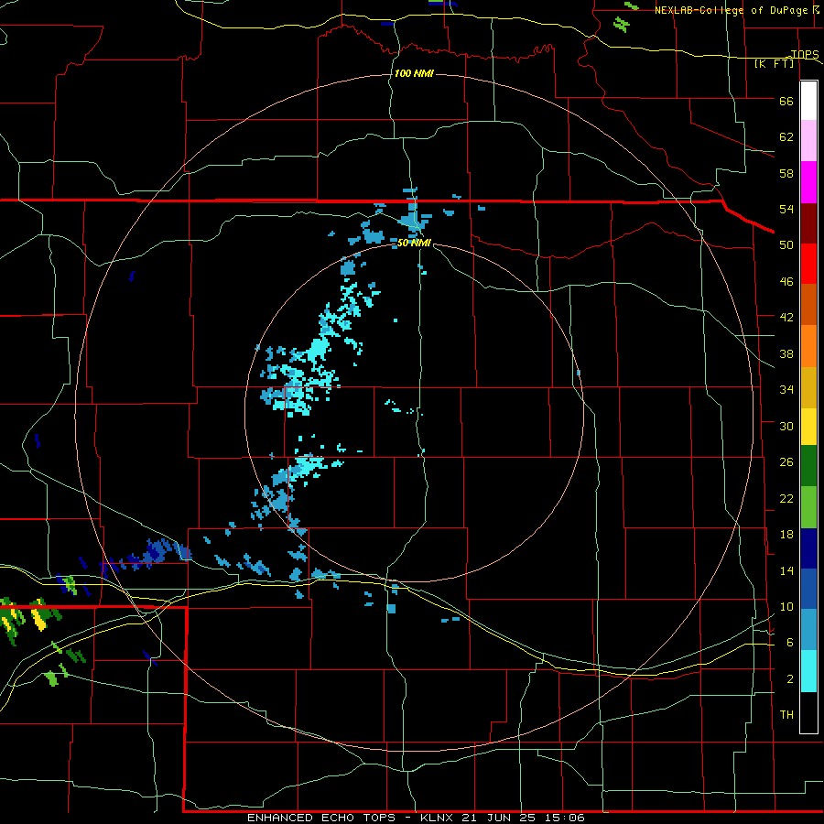Click the '46' scale value
This screenshot has height=824, width=824.
click(786, 281)
